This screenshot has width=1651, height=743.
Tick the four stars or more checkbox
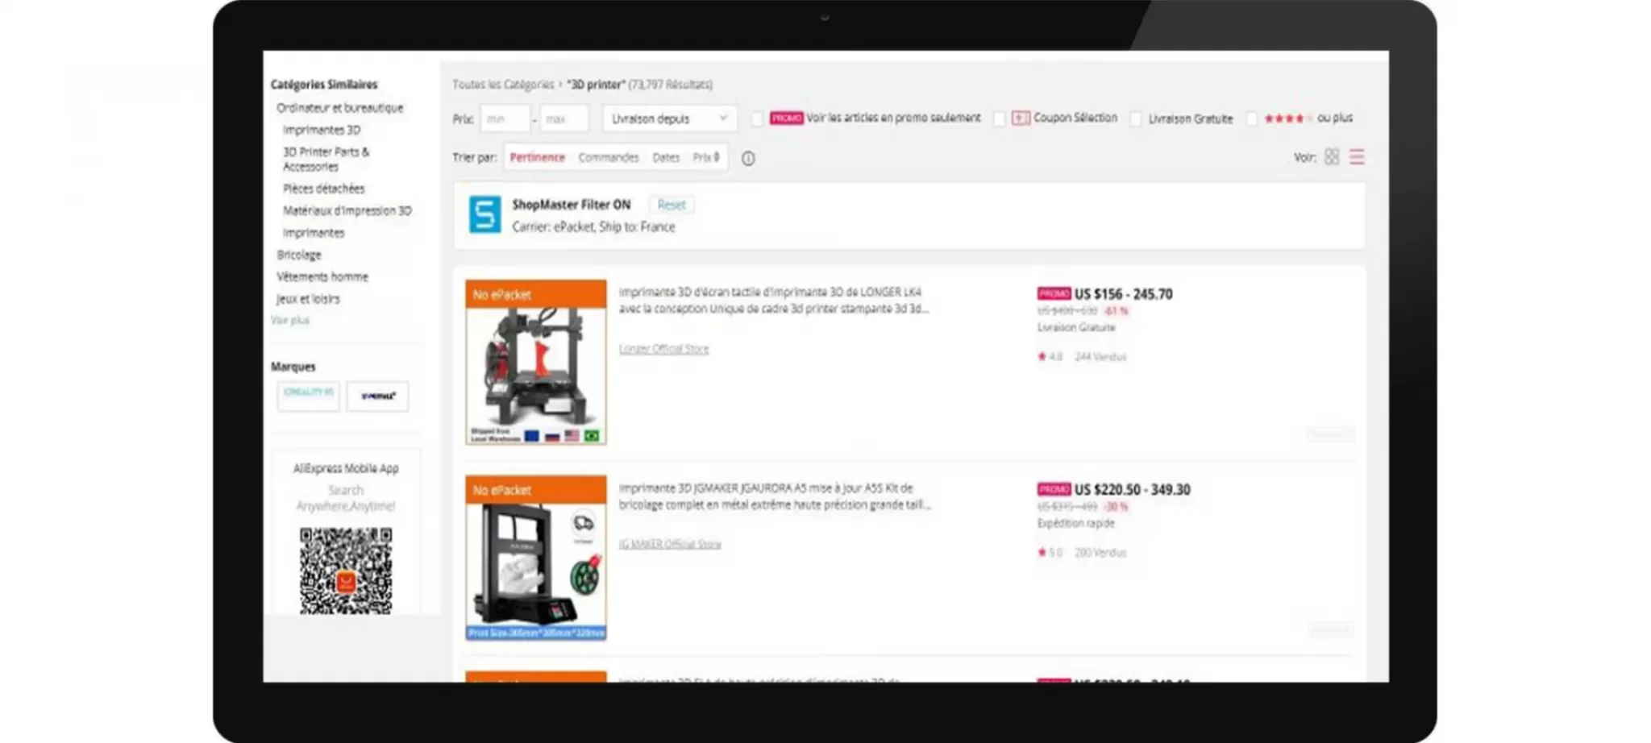point(1251,118)
